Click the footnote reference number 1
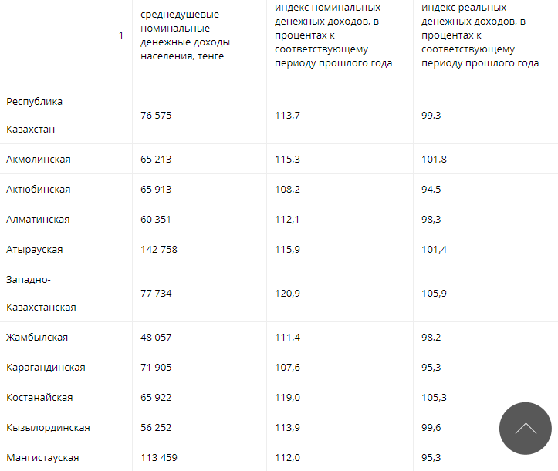This screenshot has width=558, height=471. tap(121, 35)
